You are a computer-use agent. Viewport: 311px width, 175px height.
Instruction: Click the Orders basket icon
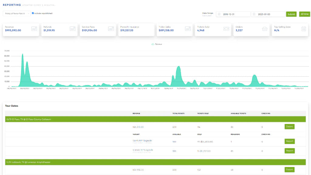coord(265,29)
